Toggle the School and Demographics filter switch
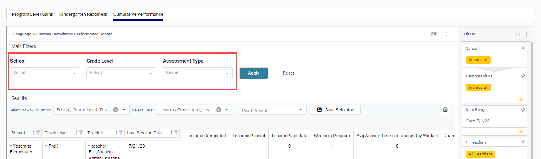This screenshot has width=541, height=159. pyautogui.click(x=523, y=99)
